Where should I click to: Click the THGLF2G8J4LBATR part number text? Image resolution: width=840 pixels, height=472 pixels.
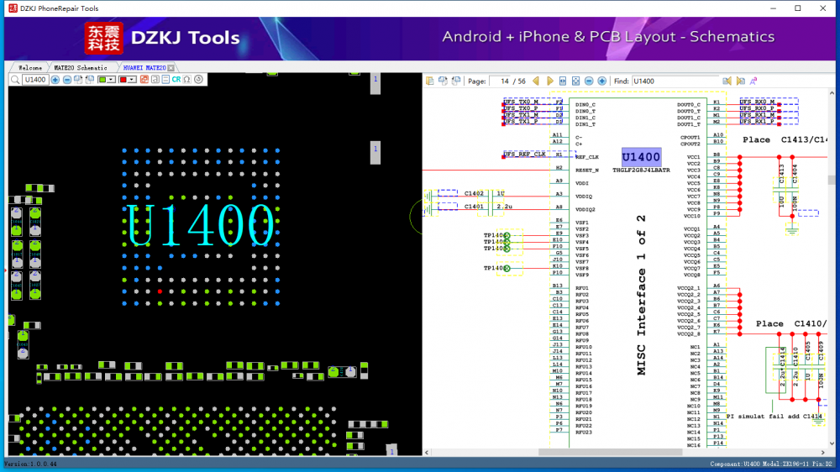[x=641, y=170]
